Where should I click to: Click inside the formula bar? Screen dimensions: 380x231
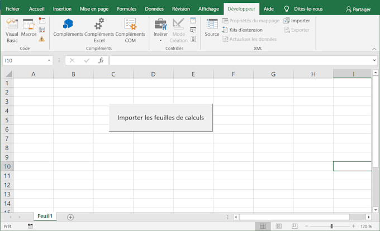point(241,60)
